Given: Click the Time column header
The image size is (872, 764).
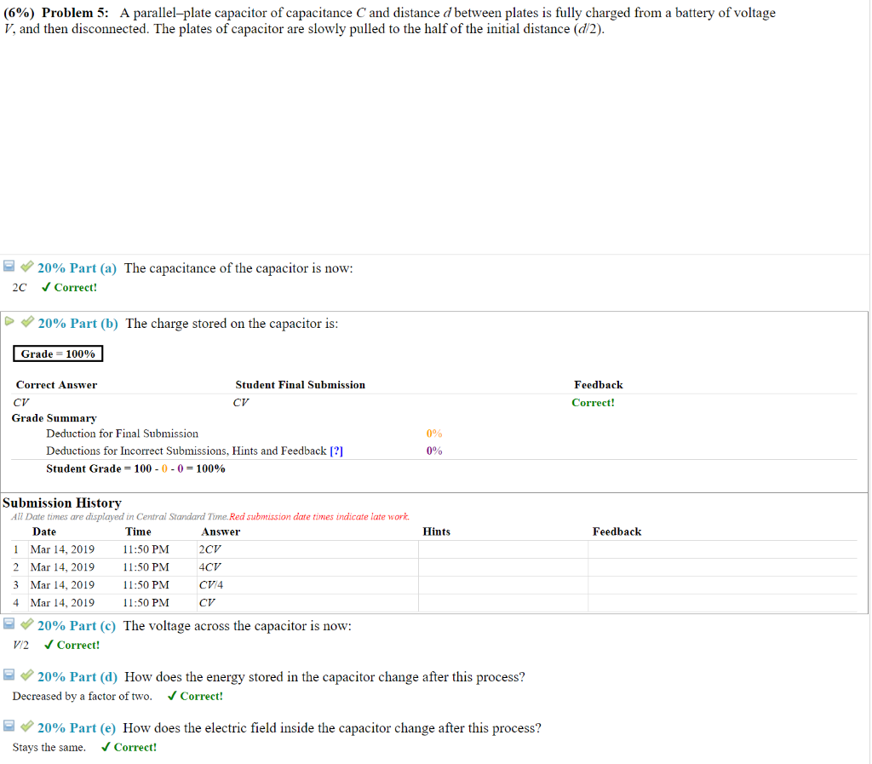Looking at the screenshot, I should (138, 531).
